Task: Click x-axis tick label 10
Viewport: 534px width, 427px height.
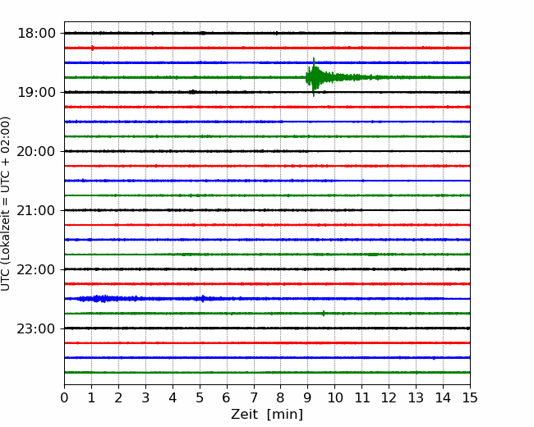Action: pyautogui.click(x=334, y=397)
